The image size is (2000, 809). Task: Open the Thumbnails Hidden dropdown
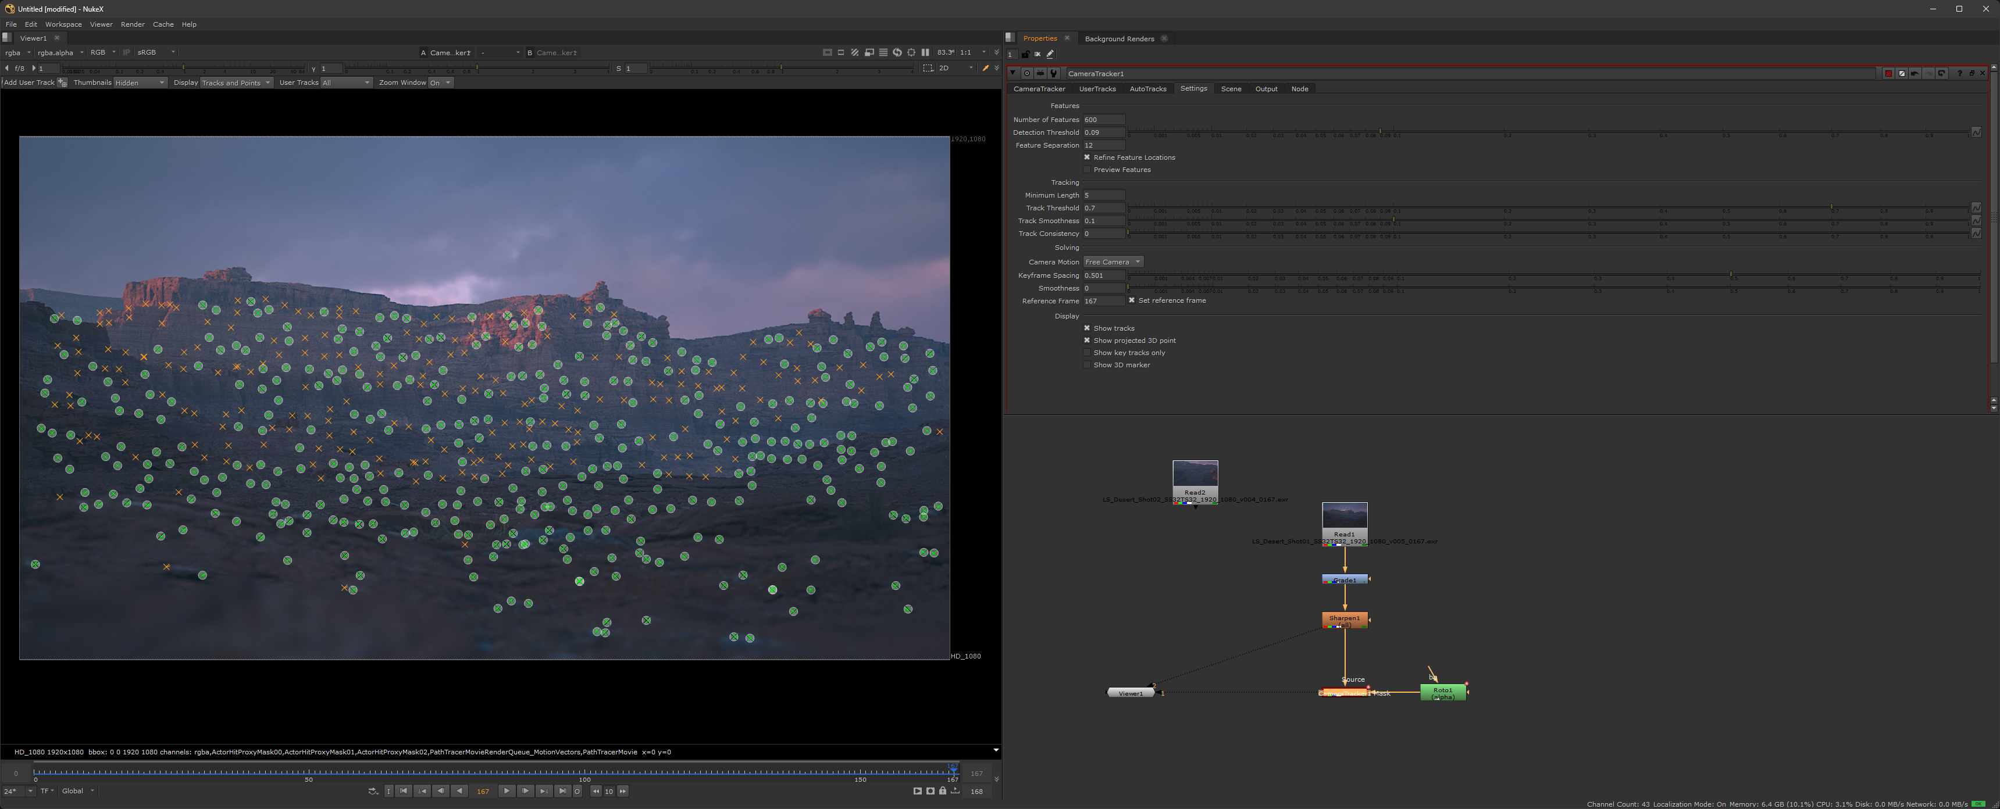click(x=140, y=83)
